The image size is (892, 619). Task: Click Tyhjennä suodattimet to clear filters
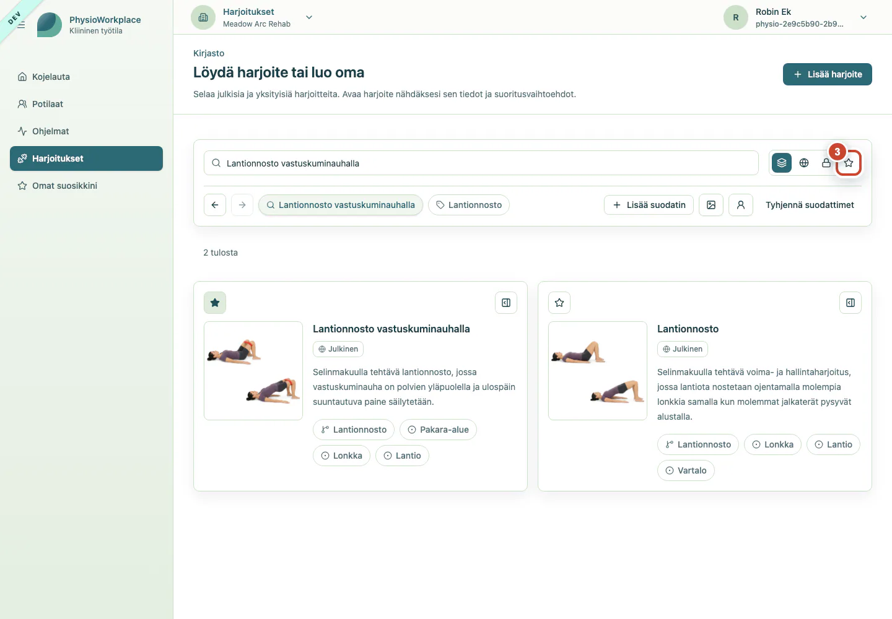pyautogui.click(x=810, y=205)
